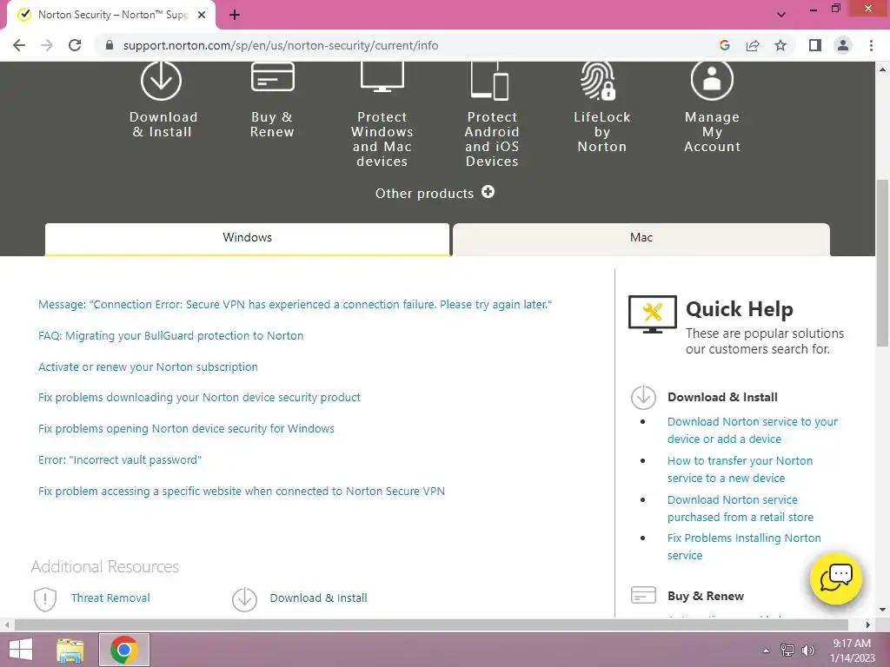Open the Chrome profile avatar menu

point(843,45)
